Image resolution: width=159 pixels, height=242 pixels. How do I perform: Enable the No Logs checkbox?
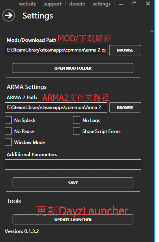tap(77, 120)
